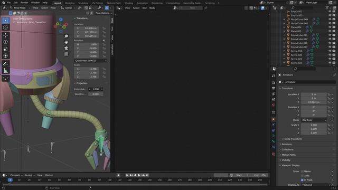338x190 pixels.
Task: Click the Zoom view magnifier icon
Action: [x=66, y=36]
